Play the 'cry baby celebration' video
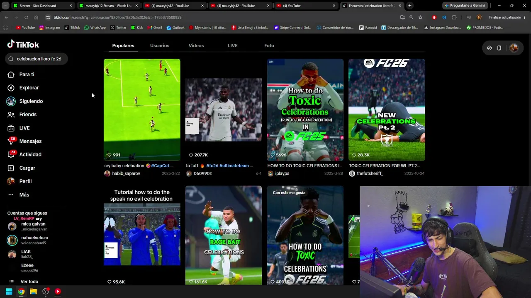 point(142,110)
